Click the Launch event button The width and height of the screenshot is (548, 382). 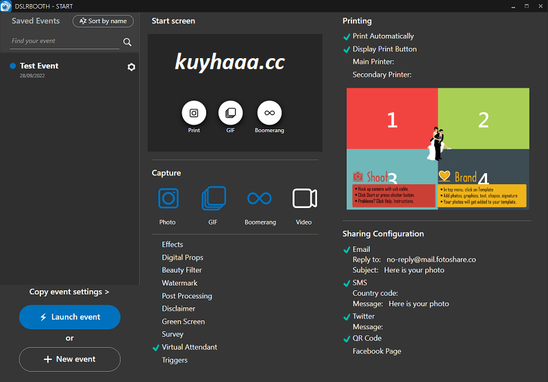pos(70,317)
